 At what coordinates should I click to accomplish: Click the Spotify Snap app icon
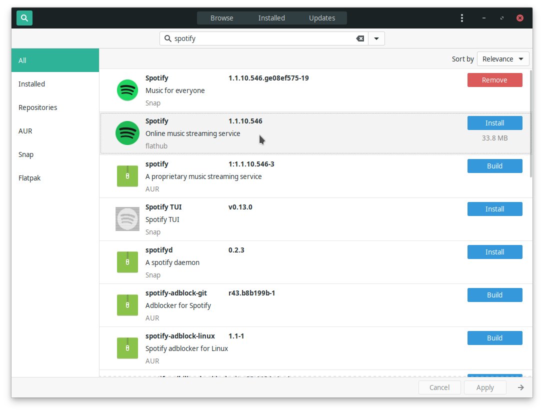[127, 90]
